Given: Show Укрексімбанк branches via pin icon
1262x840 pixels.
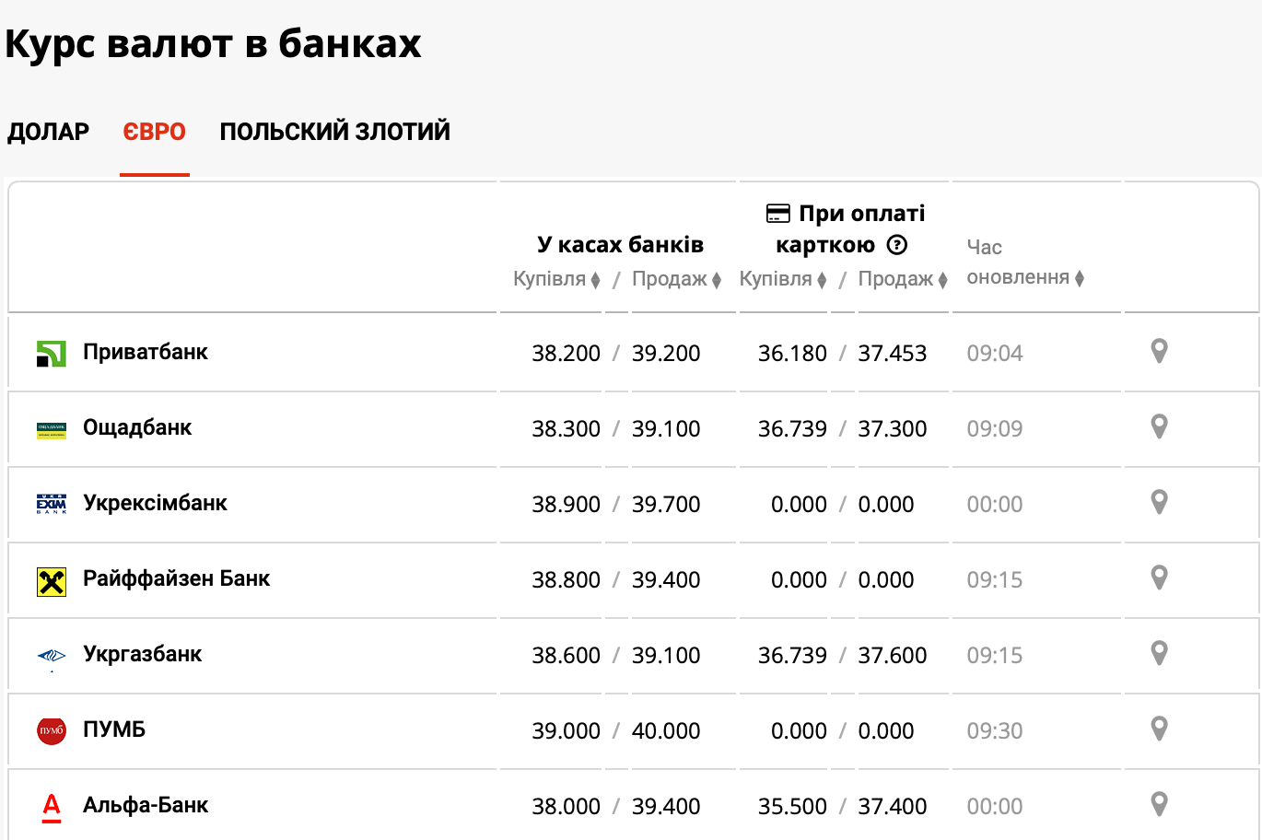Looking at the screenshot, I should point(1159,502).
